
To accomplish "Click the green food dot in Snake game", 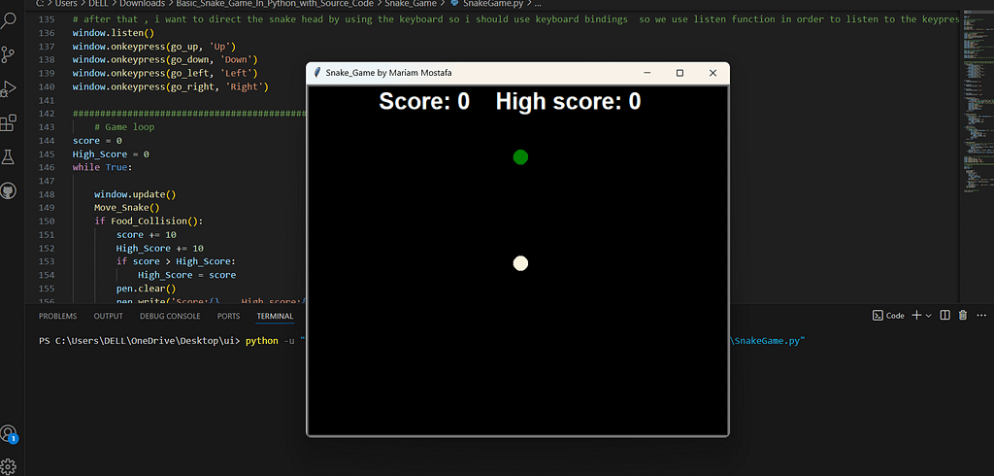I will [520, 156].
